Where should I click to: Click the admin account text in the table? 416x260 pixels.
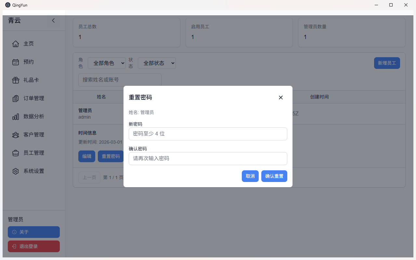pos(84,117)
